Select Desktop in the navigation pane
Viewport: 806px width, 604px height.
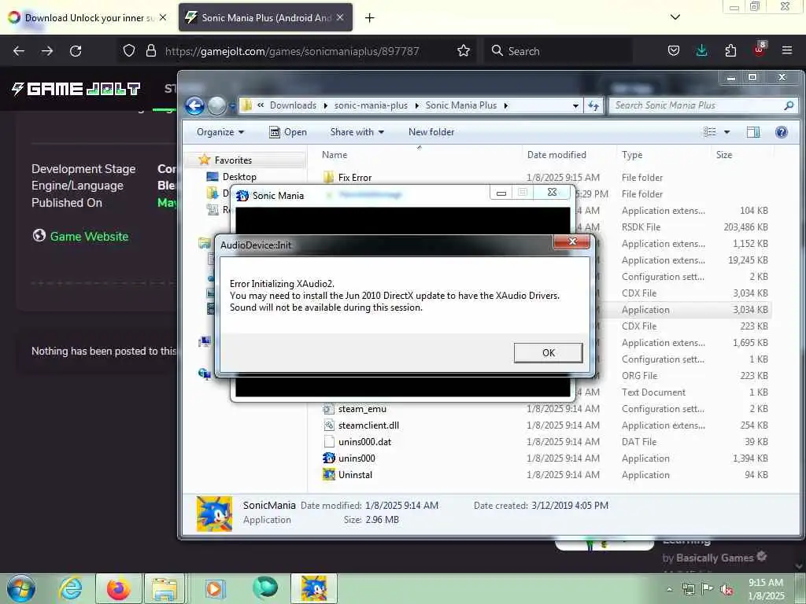239,177
